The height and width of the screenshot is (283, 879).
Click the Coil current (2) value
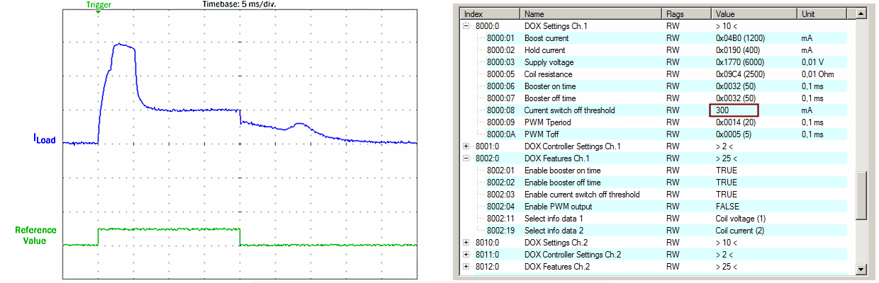pos(741,231)
